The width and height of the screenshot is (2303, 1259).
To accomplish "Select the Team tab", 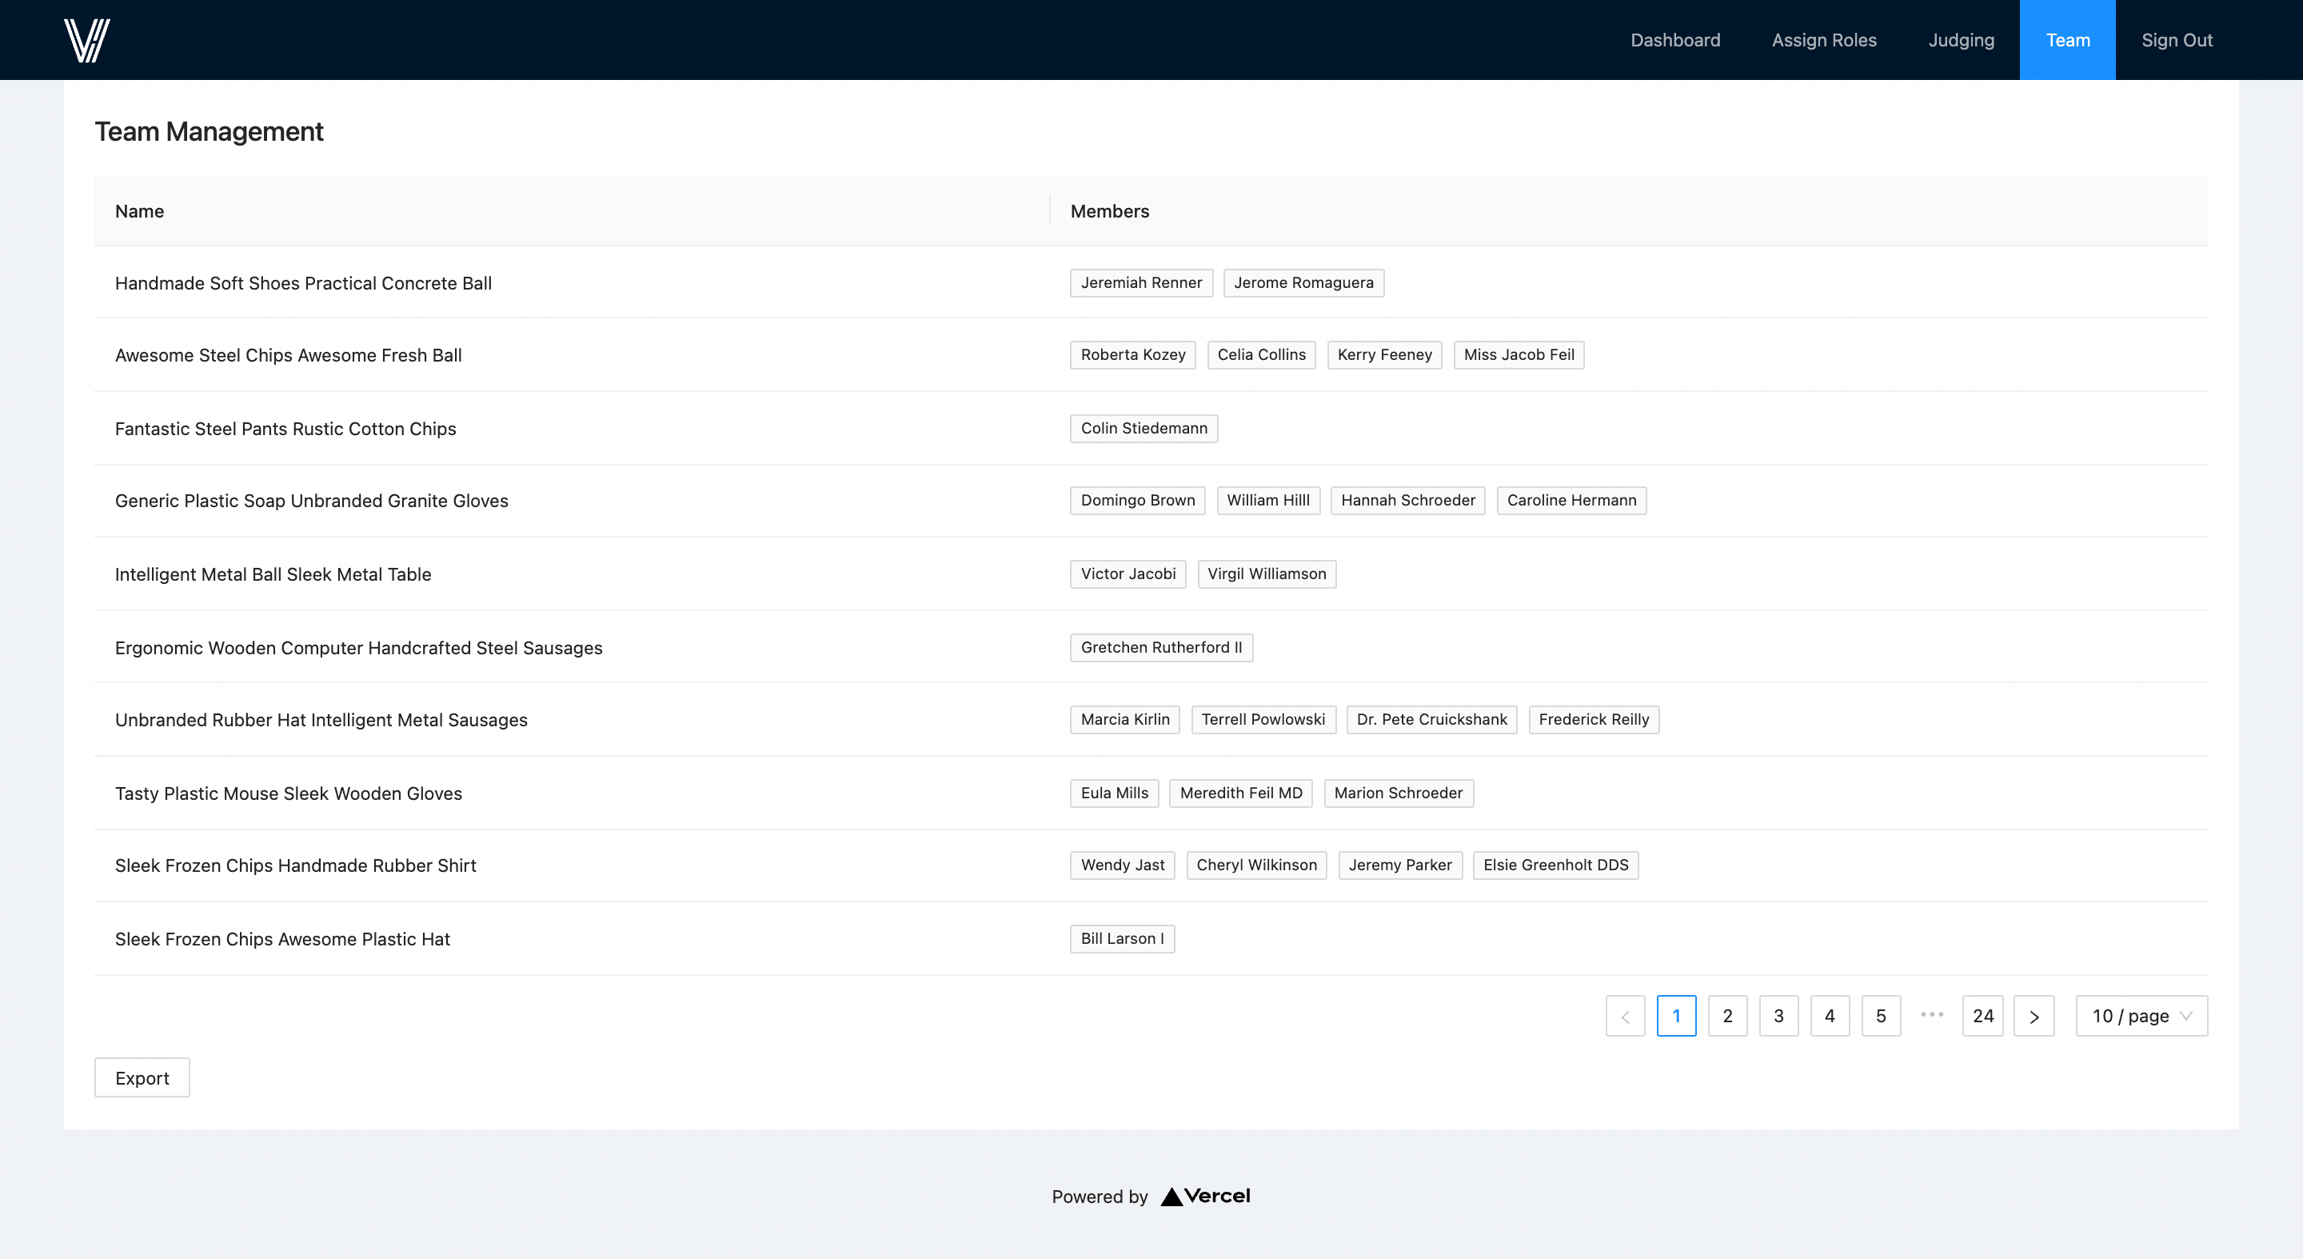I will pyautogui.click(x=2069, y=40).
